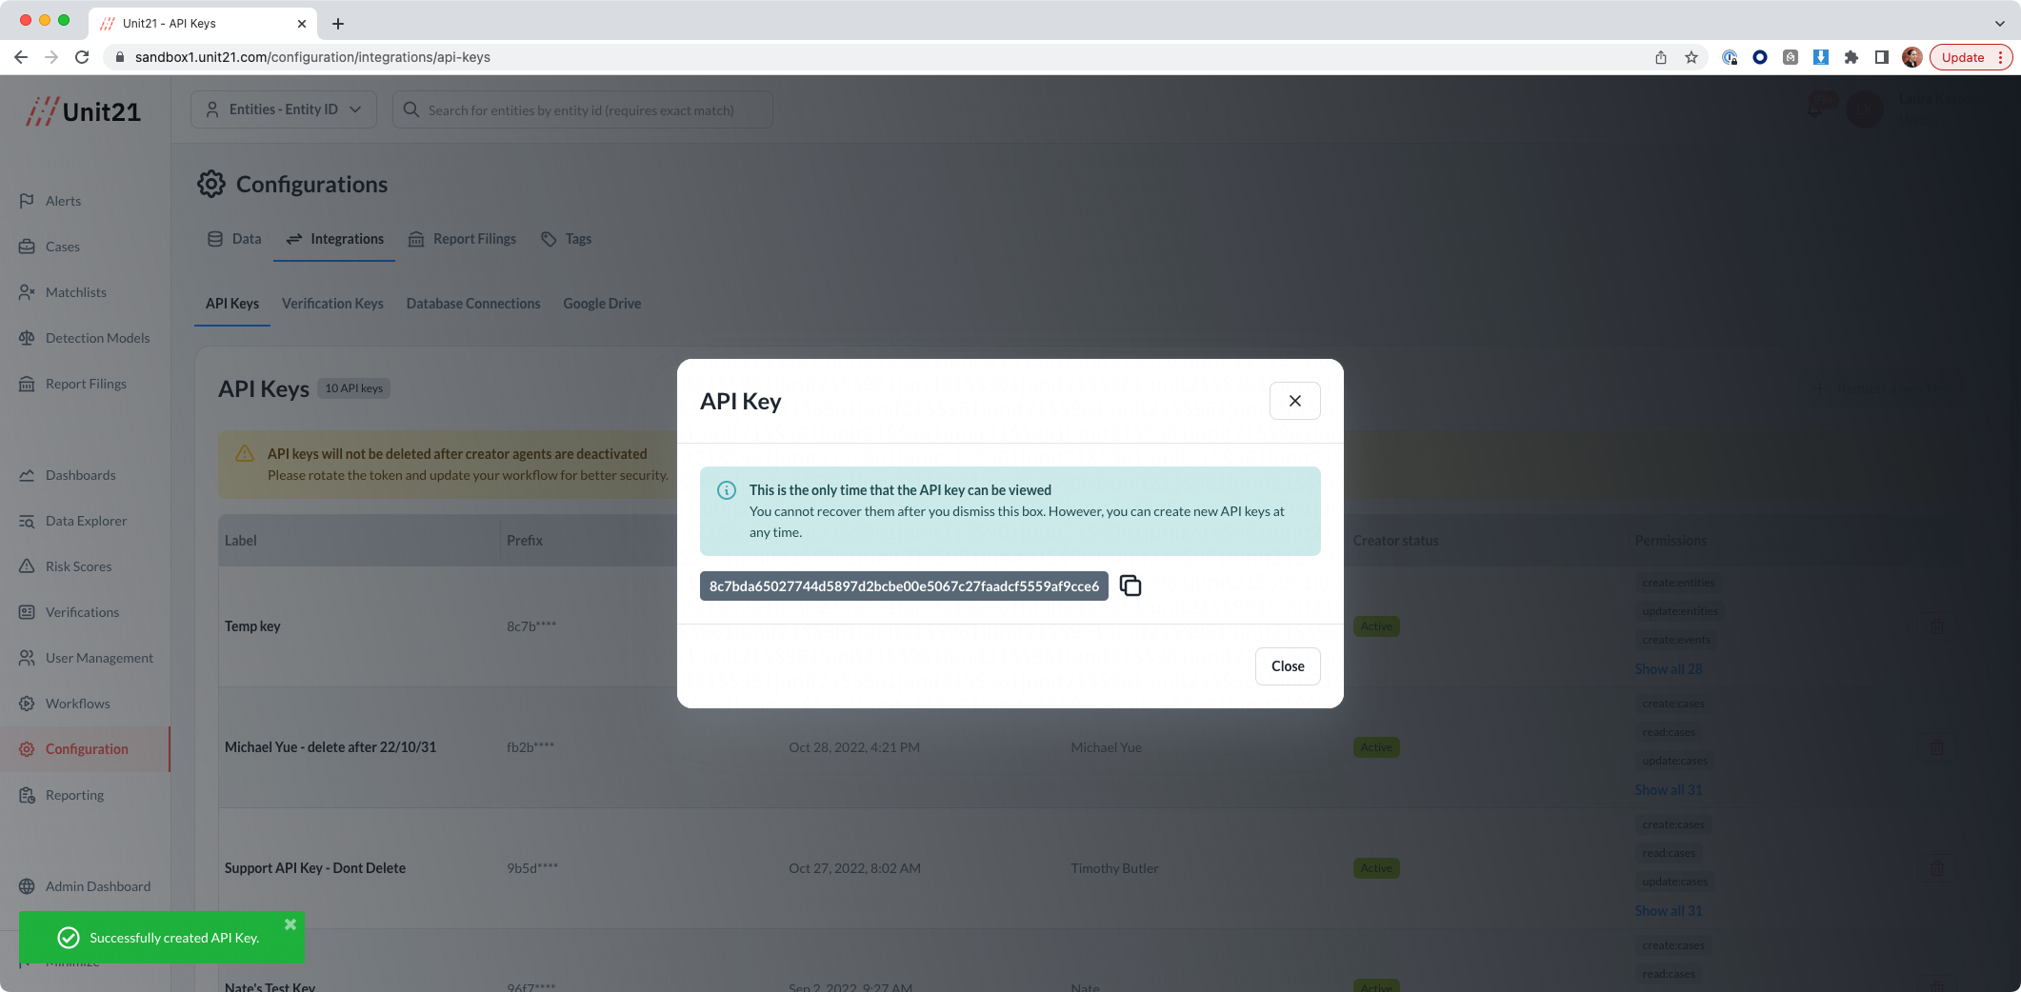2021x992 pixels.
Task: Click the Label column header
Action: pyautogui.click(x=240, y=541)
